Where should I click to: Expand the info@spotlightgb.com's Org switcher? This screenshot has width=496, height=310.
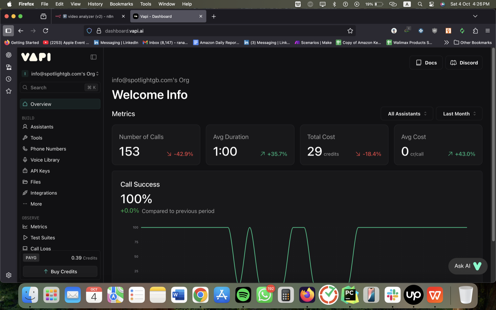tap(60, 74)
